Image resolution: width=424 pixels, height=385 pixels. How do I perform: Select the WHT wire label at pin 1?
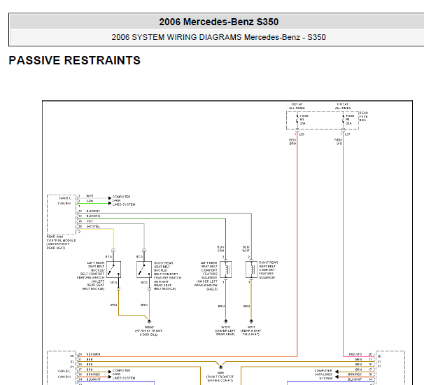(90, 196)
